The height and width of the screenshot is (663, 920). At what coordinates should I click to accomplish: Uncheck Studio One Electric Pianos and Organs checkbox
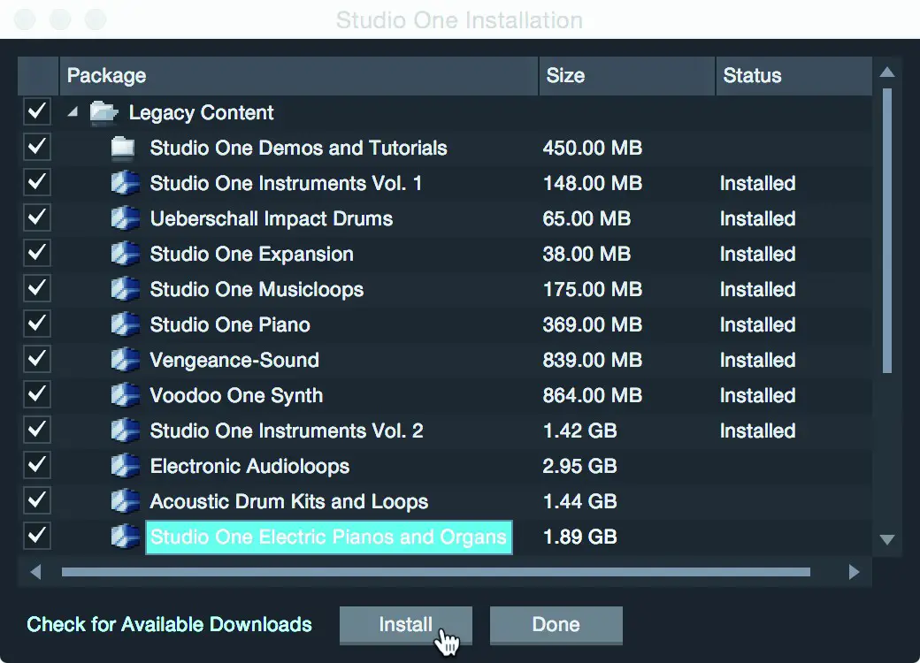pyautogui.click(x=37, y=535)
